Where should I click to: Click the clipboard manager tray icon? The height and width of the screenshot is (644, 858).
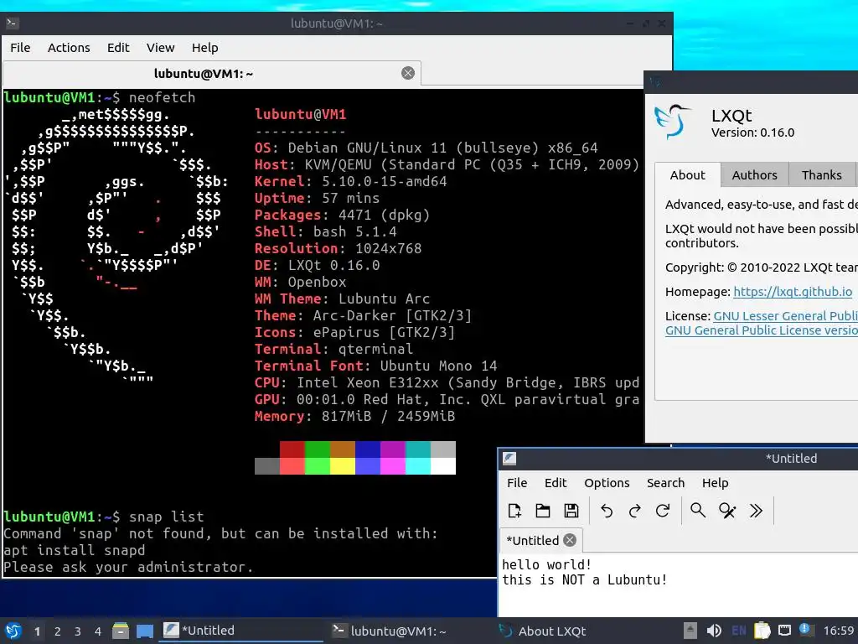[x=762, y=631]
